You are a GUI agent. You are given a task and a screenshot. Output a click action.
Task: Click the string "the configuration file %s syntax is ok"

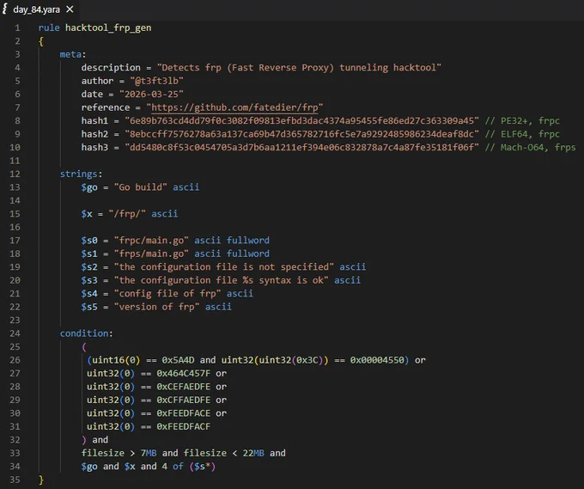coord(222,280)
